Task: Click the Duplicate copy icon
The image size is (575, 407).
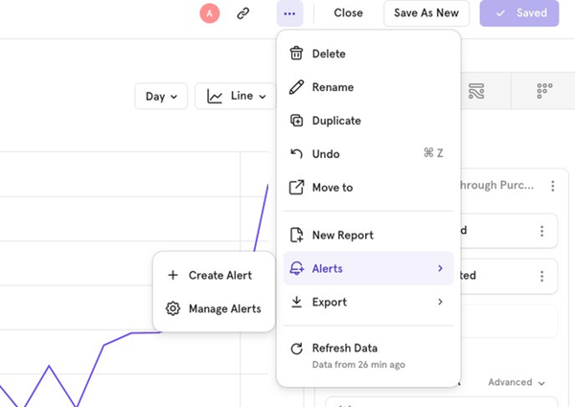Action: 296,121
